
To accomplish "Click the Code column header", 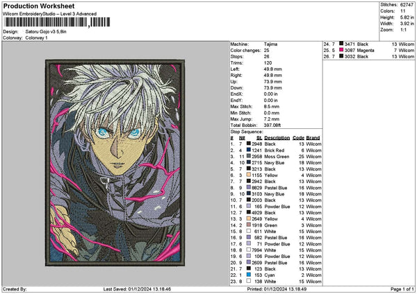I will [x=298, y=138].
